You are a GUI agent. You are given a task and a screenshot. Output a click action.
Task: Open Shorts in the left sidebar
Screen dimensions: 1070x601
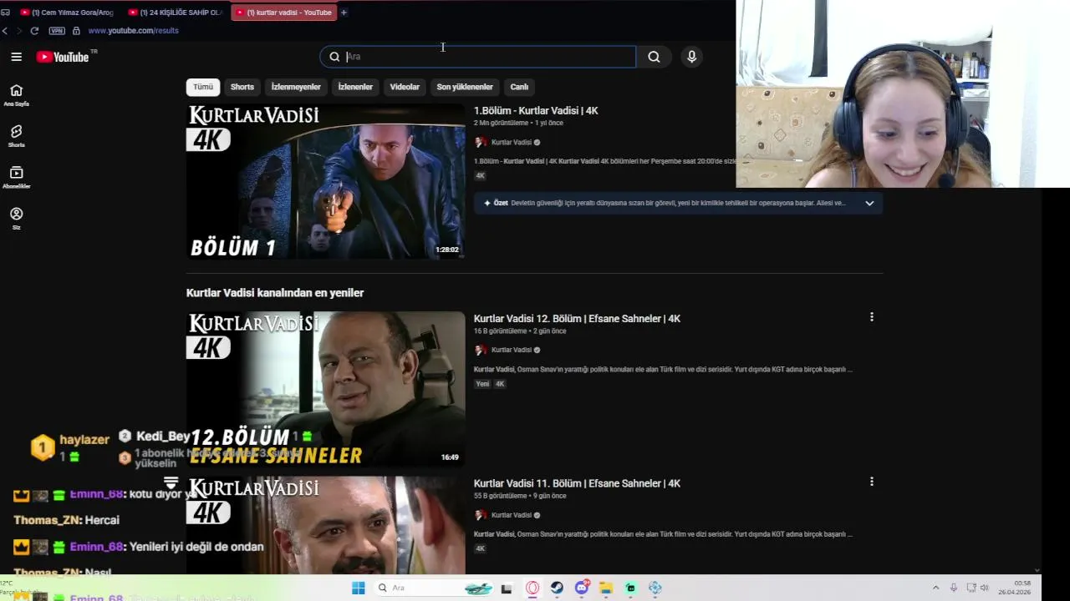coord(16,136)
